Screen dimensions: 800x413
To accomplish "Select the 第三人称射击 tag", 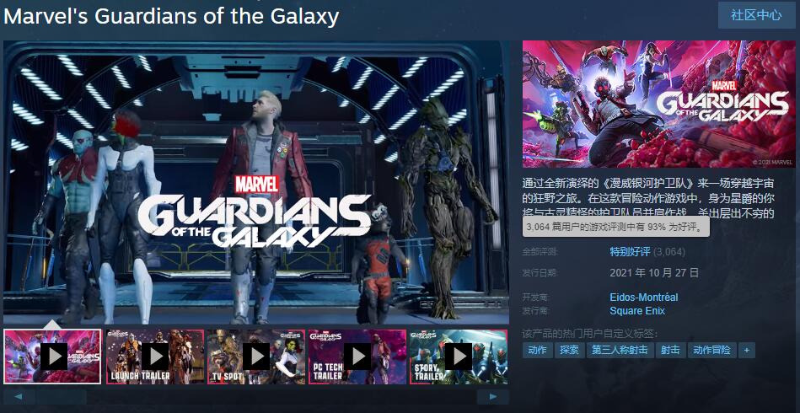I will click(620, 351).
